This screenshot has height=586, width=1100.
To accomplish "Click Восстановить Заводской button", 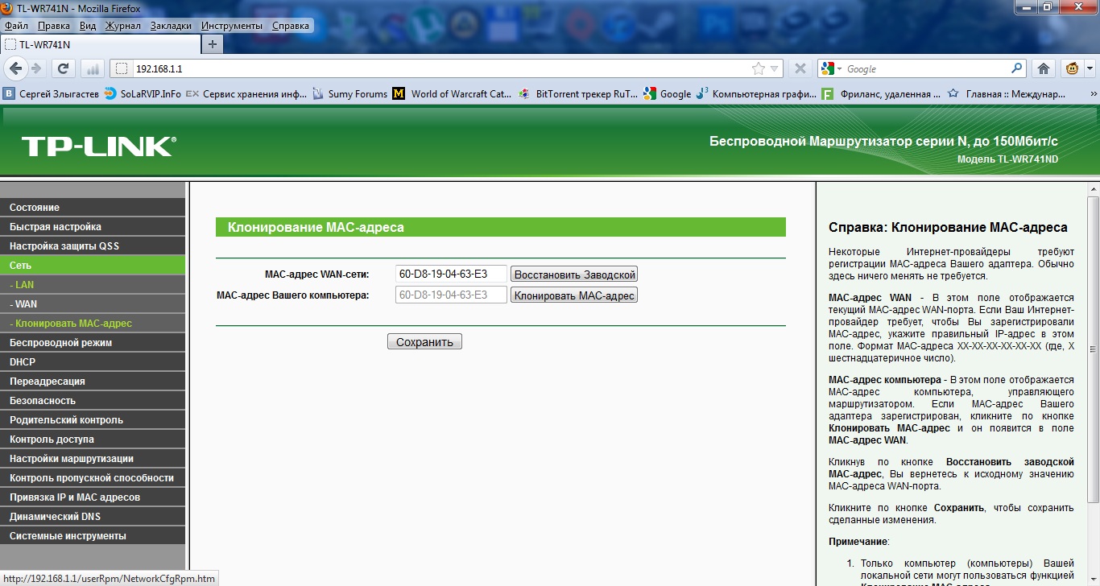I will (x=574, y=274).
